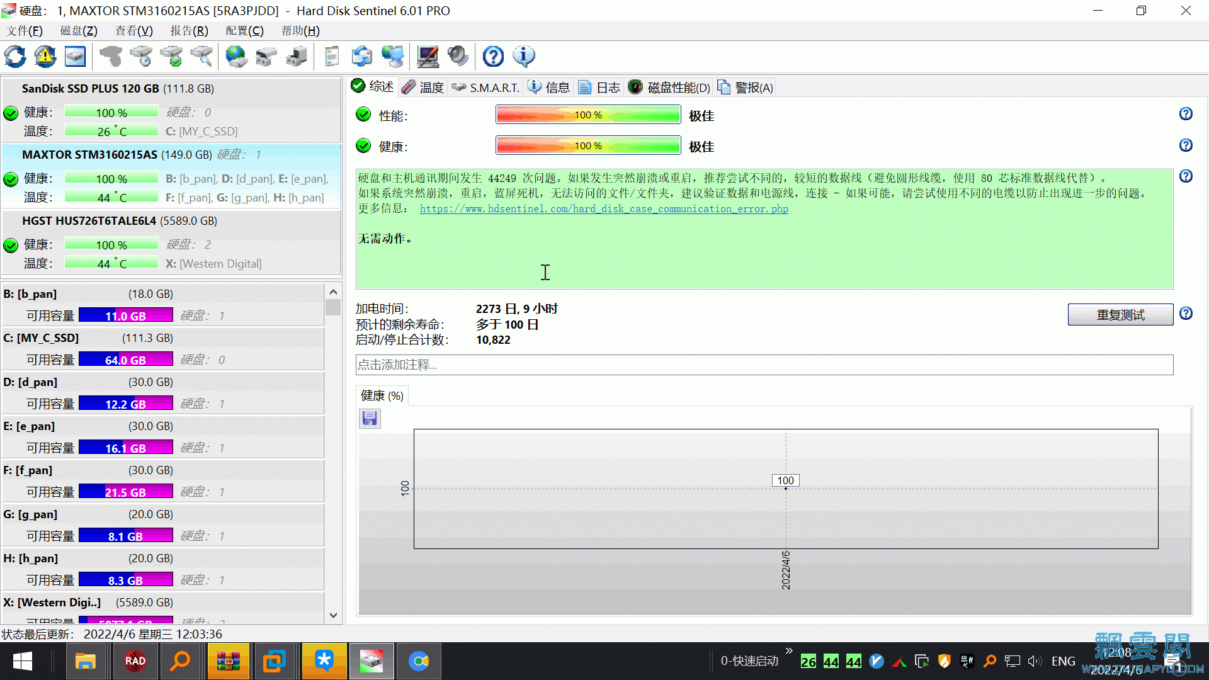Viewport: 1209px width, 680px height.
Task: Click help icon beside the green message box
Action: coord(1186,176)
